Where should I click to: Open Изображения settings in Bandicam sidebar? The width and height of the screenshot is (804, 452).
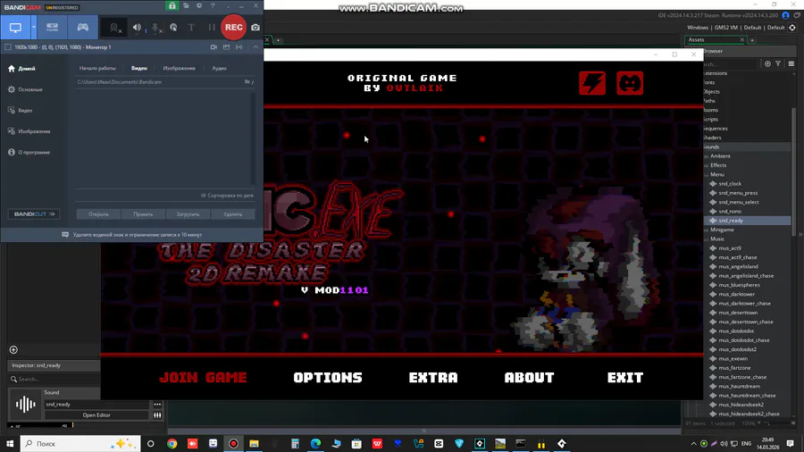pyautogui.click(x=29, y=131)
